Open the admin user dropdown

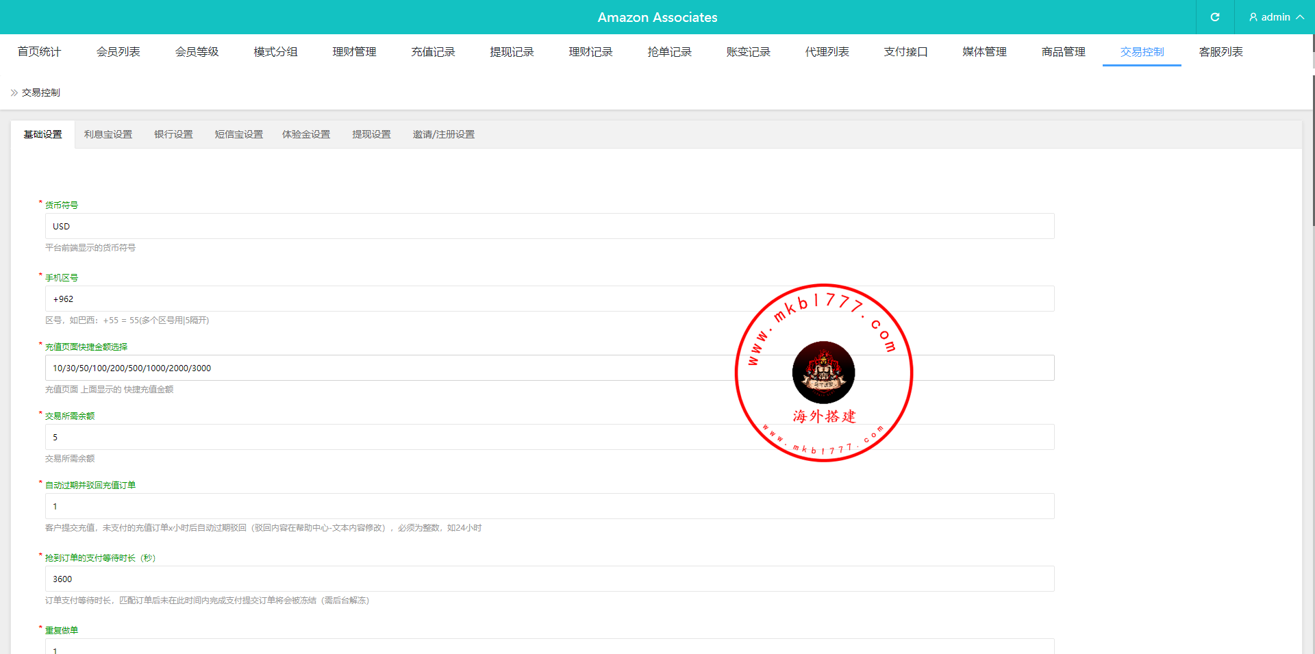[1276, 17]
